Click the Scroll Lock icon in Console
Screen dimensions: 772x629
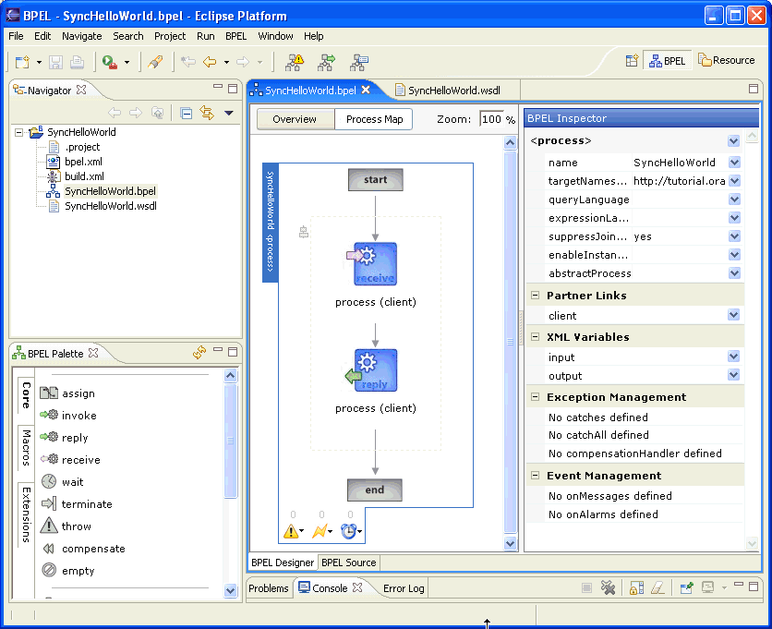coord(636,587)
